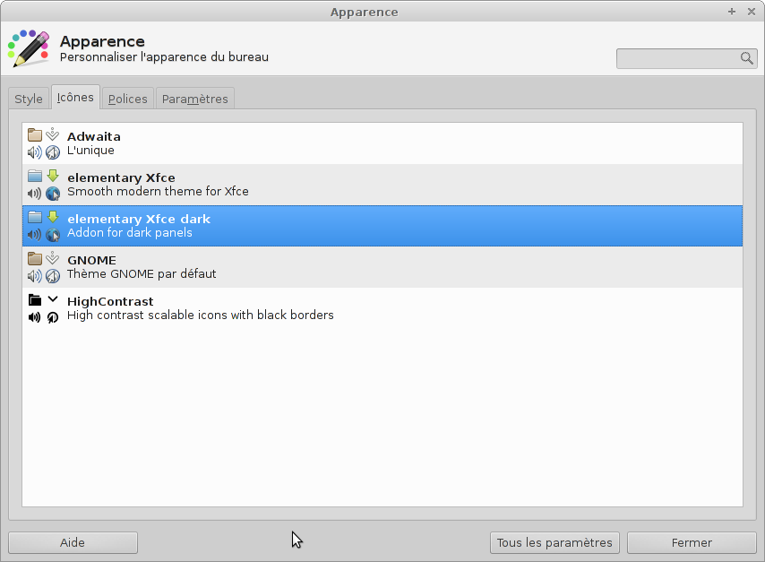765x562 pixels.
Task: Click the HighContrast black folder icon
Action: coord(35,299)
